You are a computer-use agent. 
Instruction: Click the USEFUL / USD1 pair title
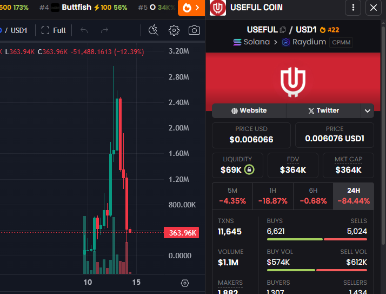282,30
